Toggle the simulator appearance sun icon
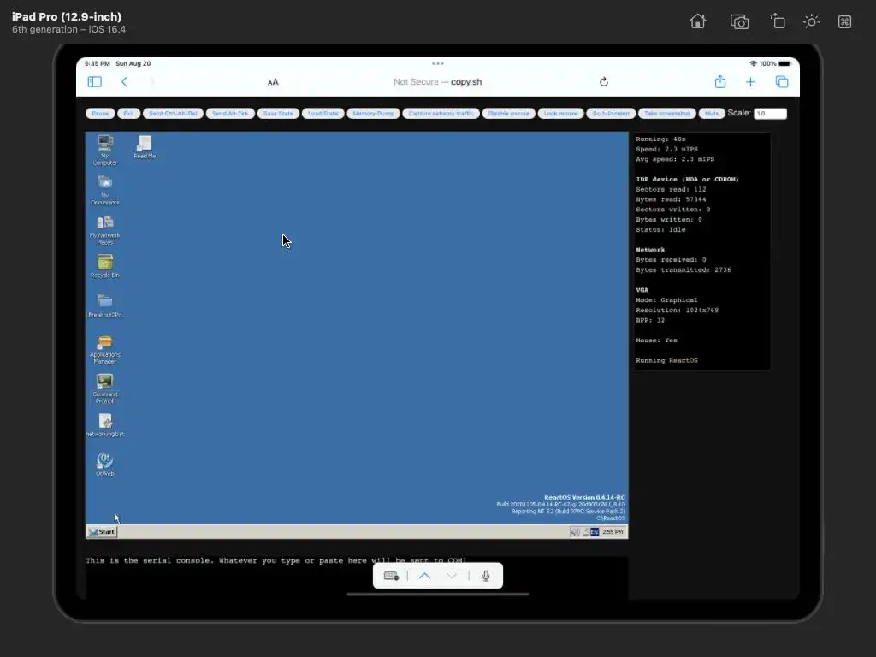Viewport: 876px width, 657px height. [x=811, y=21]
